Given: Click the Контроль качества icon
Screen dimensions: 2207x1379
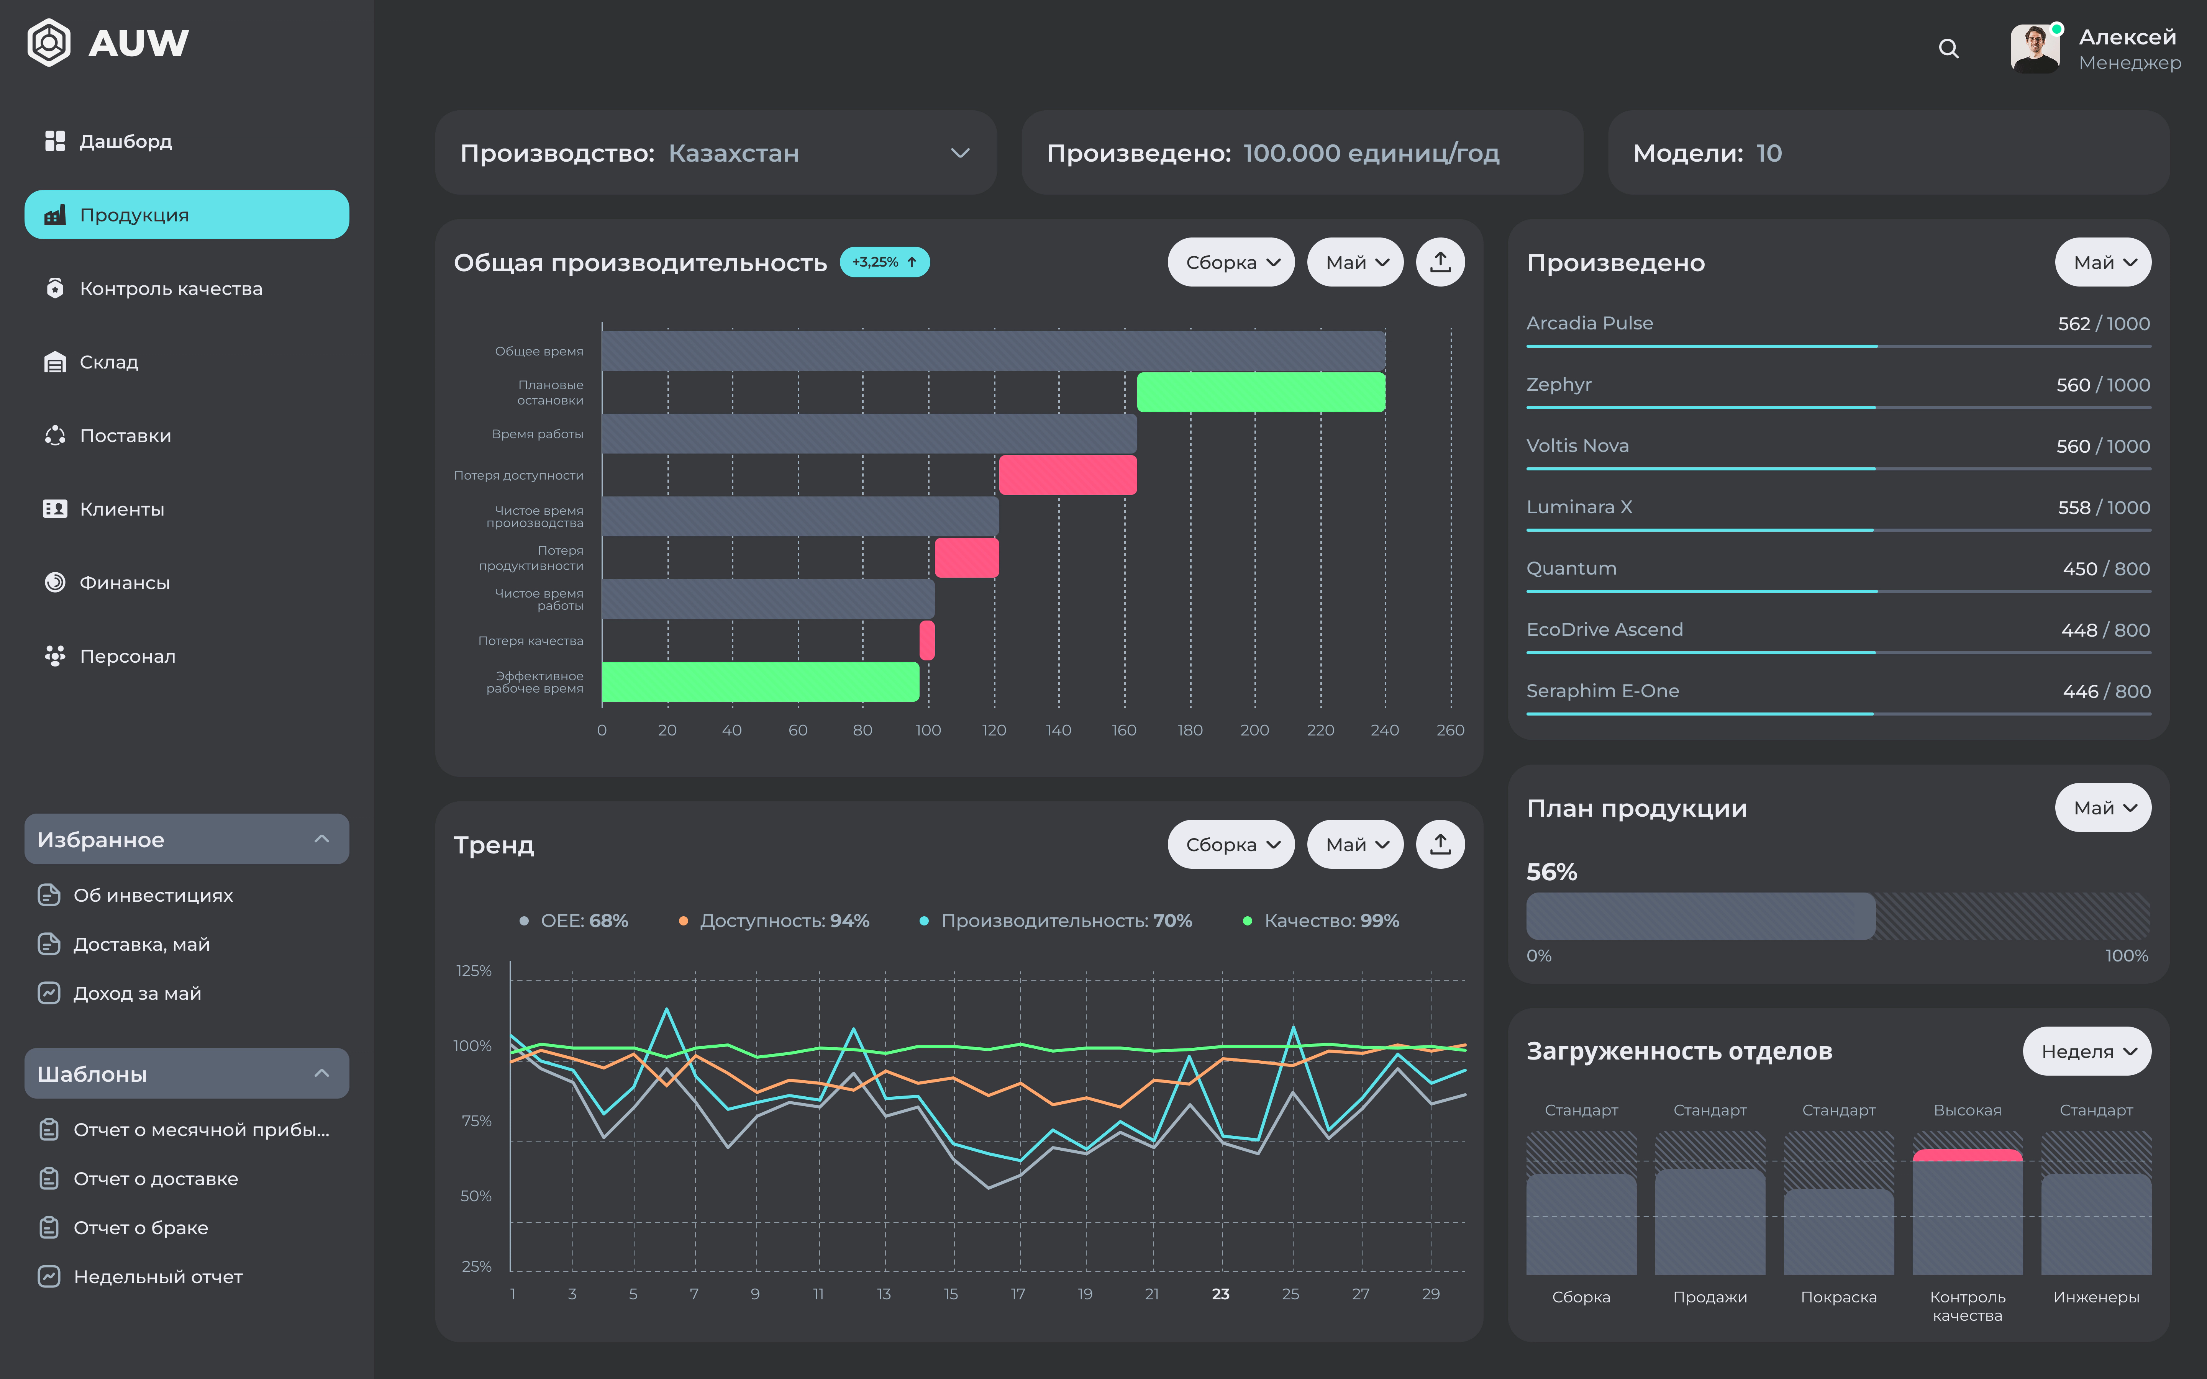Looking at the screenshot, I should coord(55,288).
